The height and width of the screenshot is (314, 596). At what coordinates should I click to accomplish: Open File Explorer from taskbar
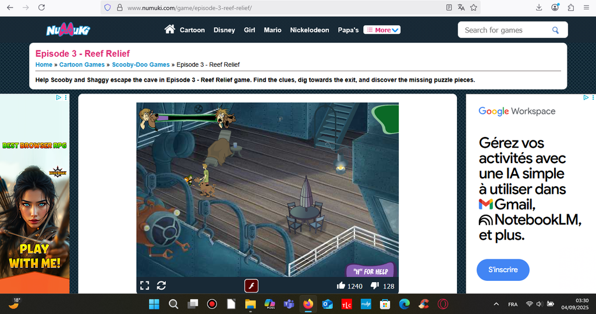(250, 304)
